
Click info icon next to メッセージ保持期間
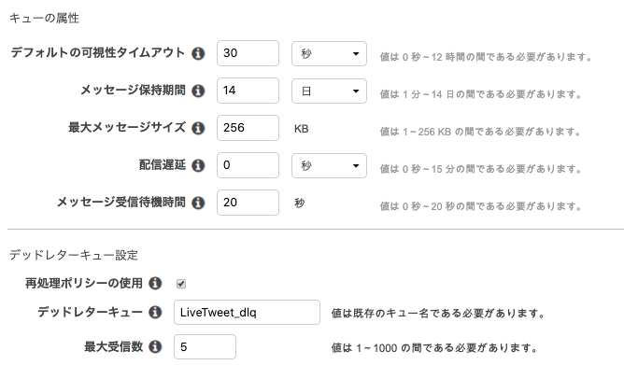pyautogui.click(x=198, y=91)
